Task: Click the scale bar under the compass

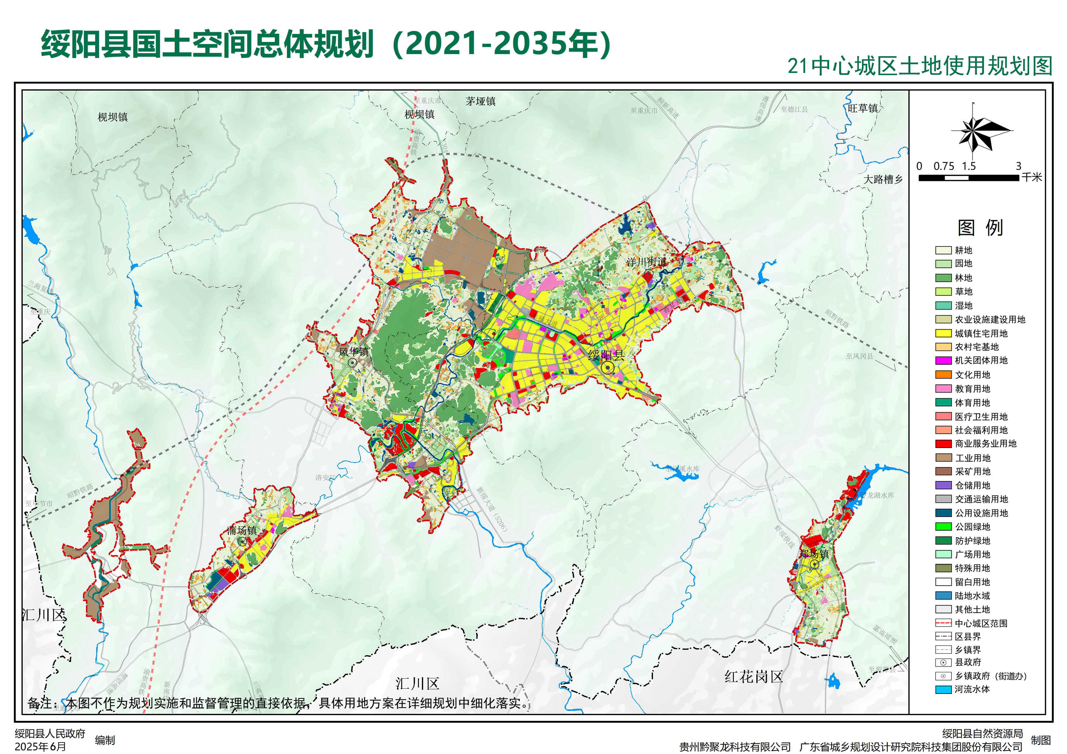Action: [969, 178]
